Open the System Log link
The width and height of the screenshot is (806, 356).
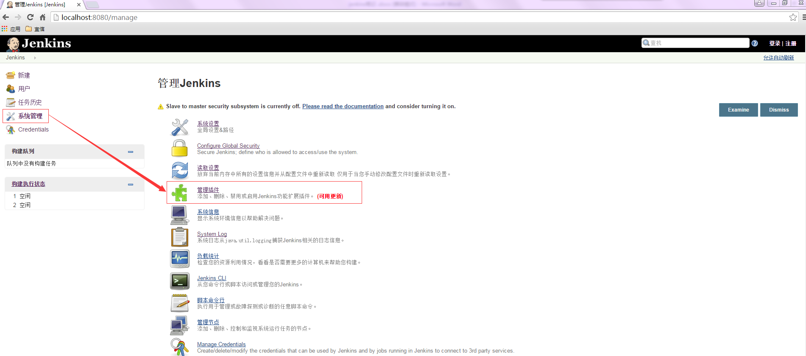click(212, 234)
